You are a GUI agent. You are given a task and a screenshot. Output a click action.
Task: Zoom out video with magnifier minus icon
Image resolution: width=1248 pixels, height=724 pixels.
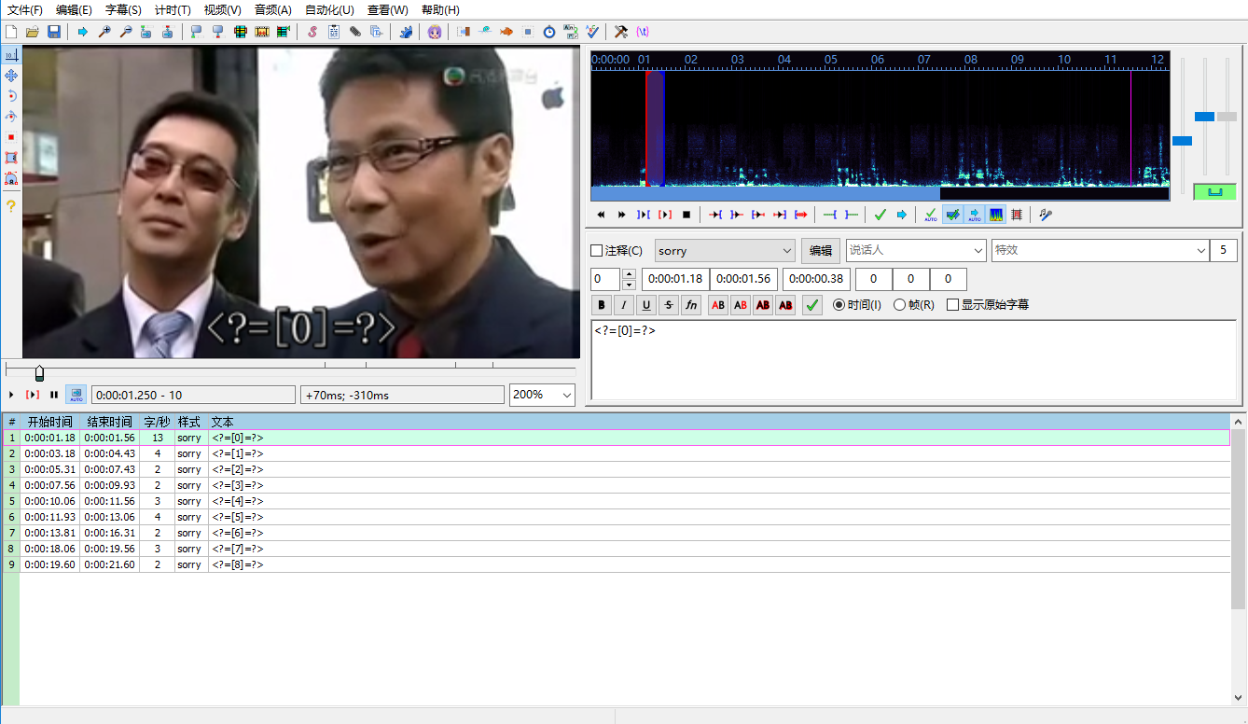coord(125,32)
